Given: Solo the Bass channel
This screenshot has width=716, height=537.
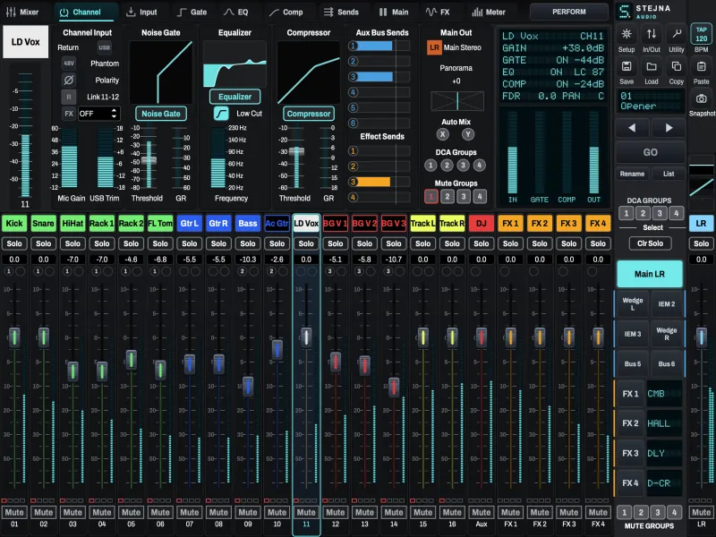Looking at the screenshot, I should tap(248, 243).
